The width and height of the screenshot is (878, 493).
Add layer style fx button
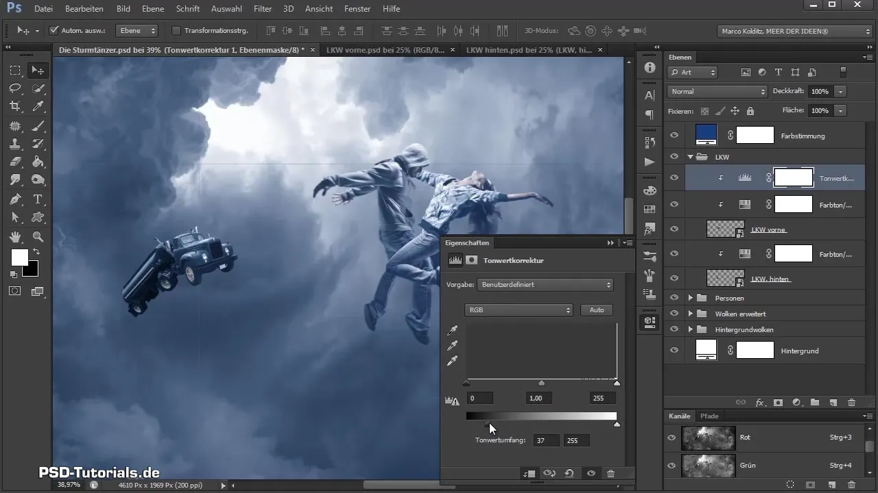coord(759,403)
